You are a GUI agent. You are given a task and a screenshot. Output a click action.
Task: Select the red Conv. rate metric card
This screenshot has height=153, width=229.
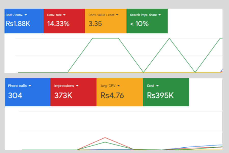tap(64, 21)
